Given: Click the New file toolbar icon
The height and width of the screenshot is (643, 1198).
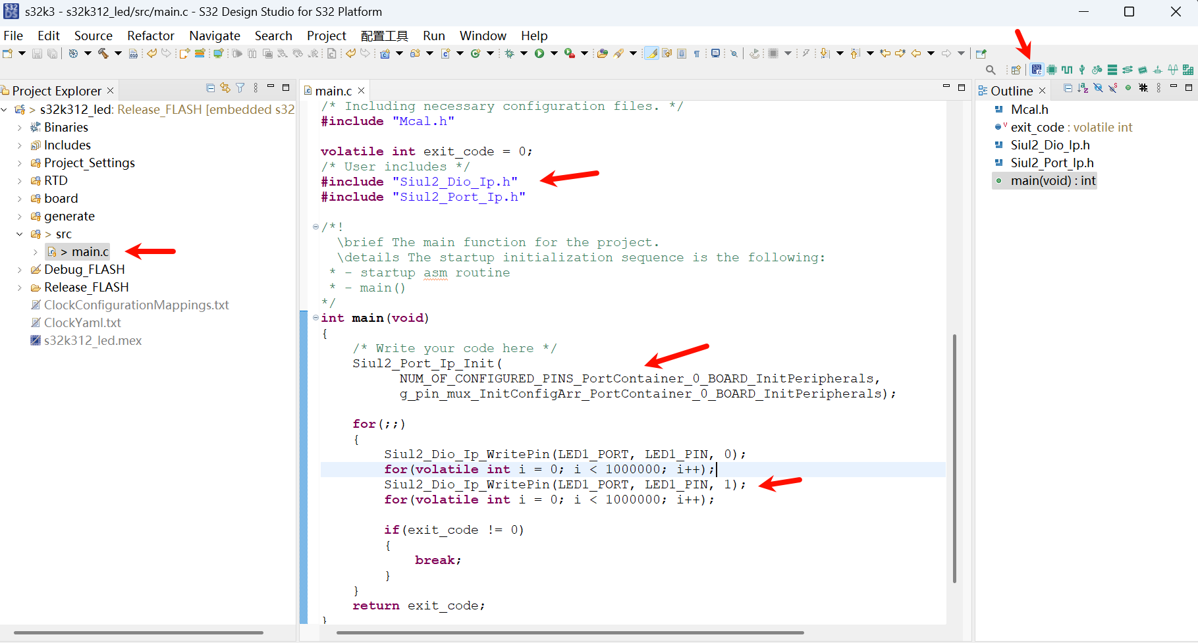Looking at the screenshot, I should pyautogui.click(x=8, y=53).
